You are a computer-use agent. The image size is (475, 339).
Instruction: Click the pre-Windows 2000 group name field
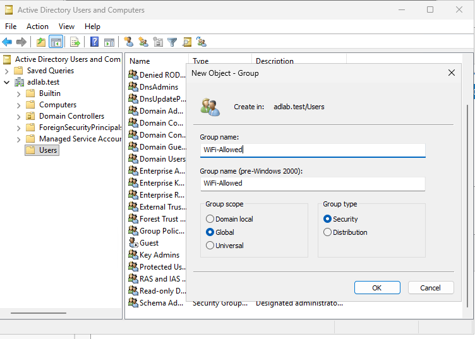(x=313, y=184)
